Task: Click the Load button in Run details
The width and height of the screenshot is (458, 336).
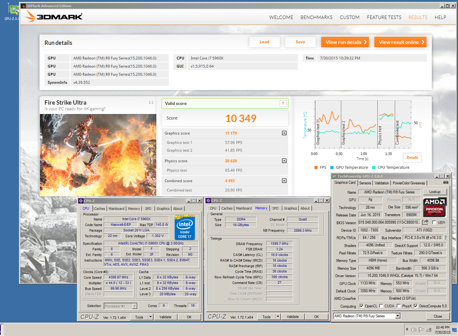Action: 264,42
